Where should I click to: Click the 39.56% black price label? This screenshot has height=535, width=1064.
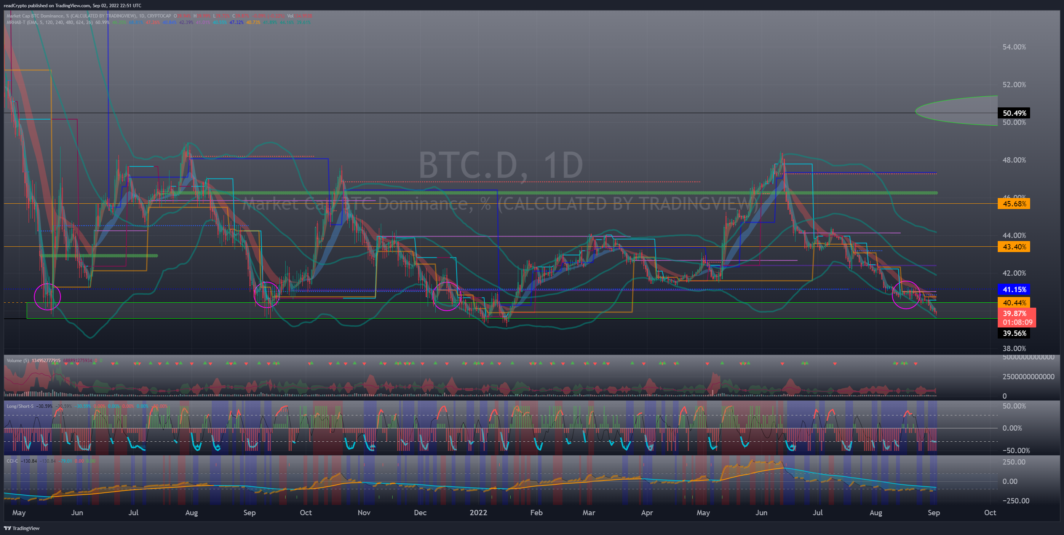tap(1014, 334)
